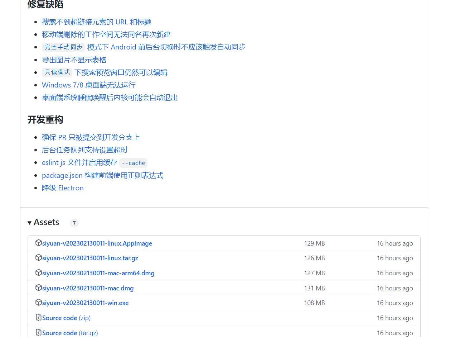Open the issue 降级 Electron
This screenshot has width=460, height=337.
click(x=63, y=188)
